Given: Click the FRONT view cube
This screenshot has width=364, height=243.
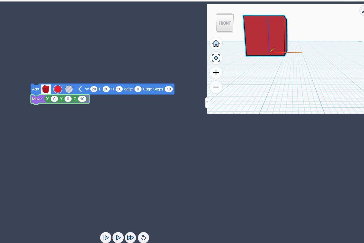Looking at the screenshot, I should click(225, 23).
